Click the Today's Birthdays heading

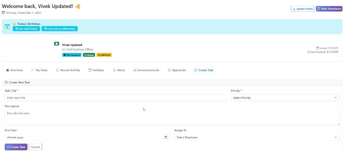pyautogui.click(x=29, y=24)
